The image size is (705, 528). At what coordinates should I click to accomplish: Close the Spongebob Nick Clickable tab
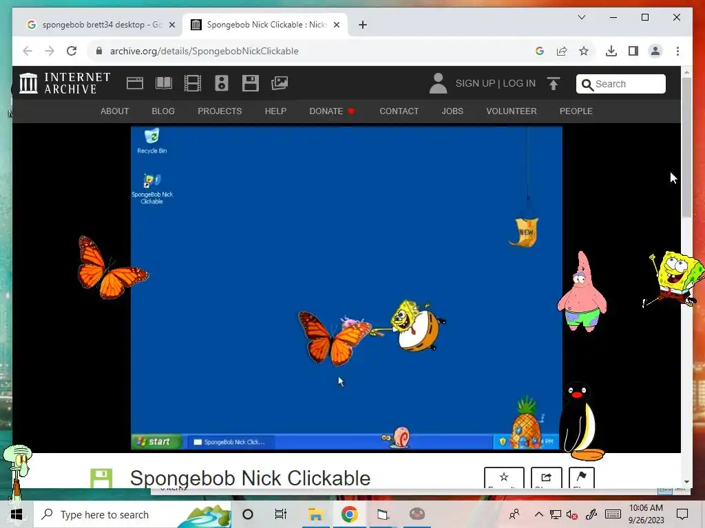point(336,25)
